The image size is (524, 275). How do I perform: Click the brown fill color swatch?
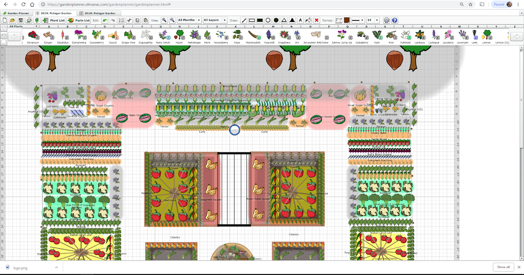click(x=347, y=20)
